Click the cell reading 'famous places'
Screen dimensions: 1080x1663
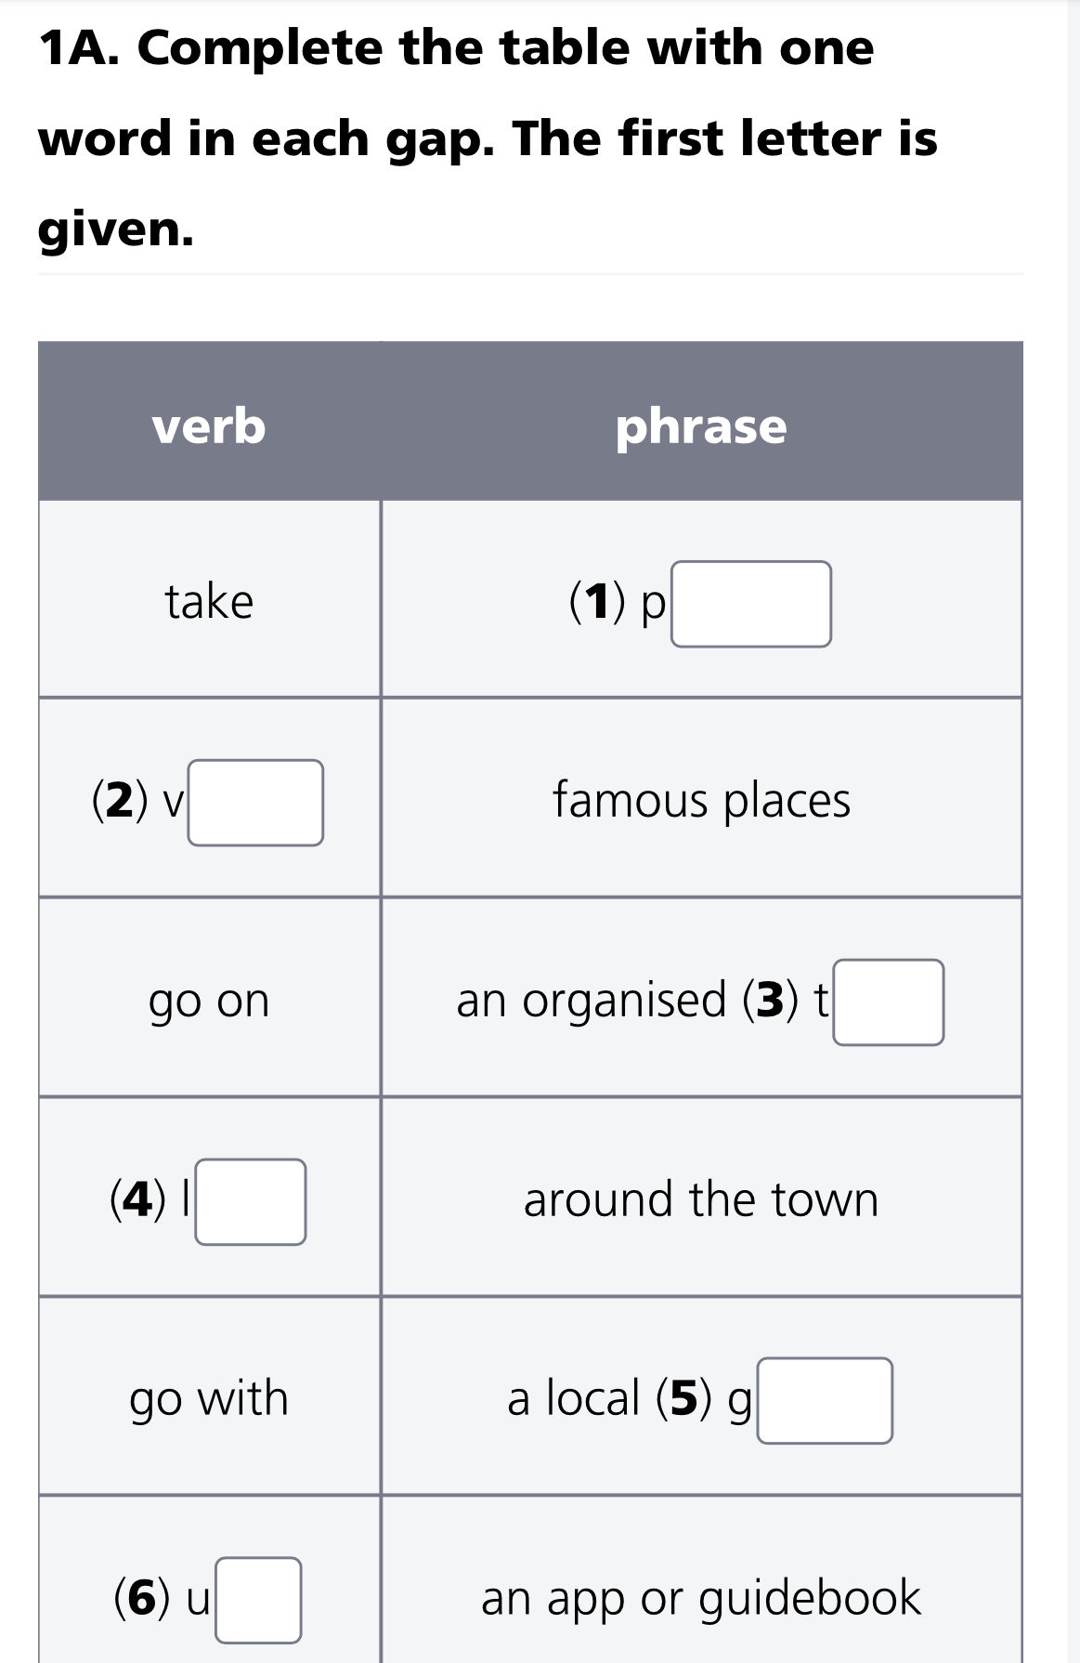point(700,801)
